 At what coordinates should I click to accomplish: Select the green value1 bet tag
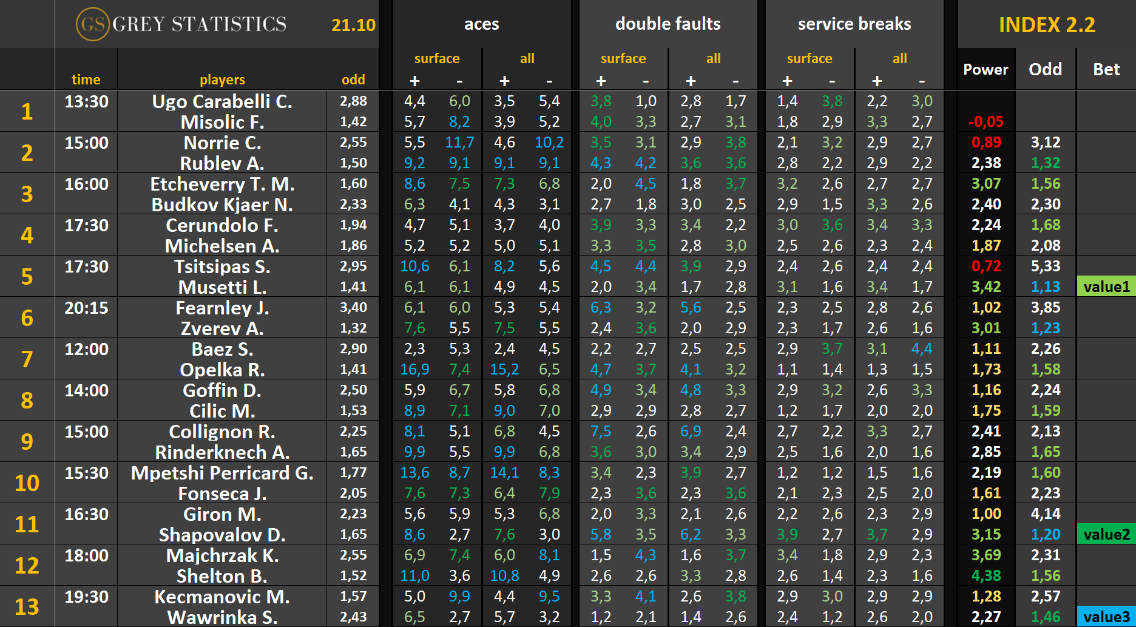coord(1106,286)
